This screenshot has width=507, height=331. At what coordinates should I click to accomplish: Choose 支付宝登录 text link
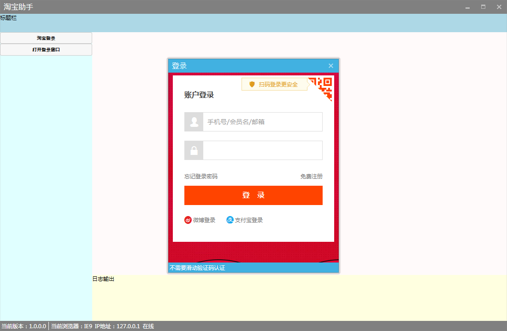point(248,220)
